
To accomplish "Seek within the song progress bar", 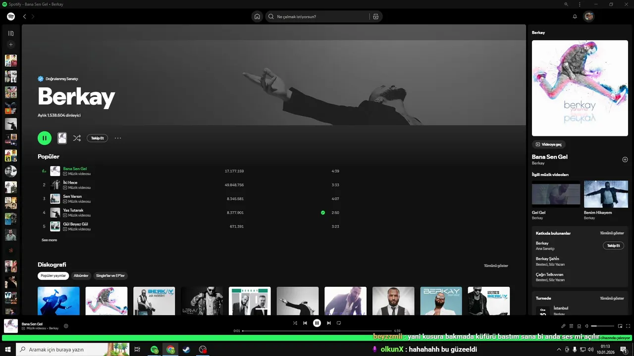I will tap(317, 331).
